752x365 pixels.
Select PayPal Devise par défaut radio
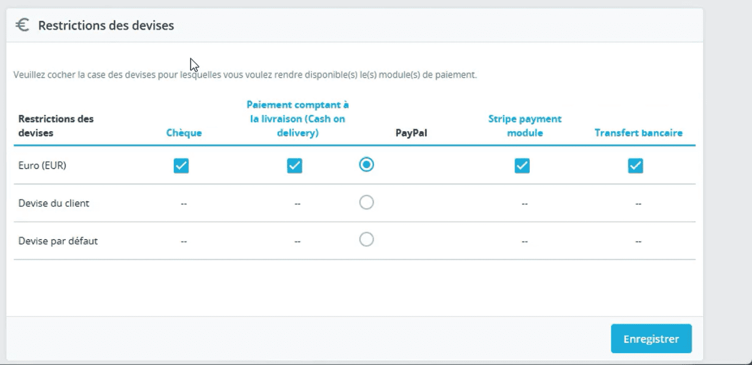point(367,239)
